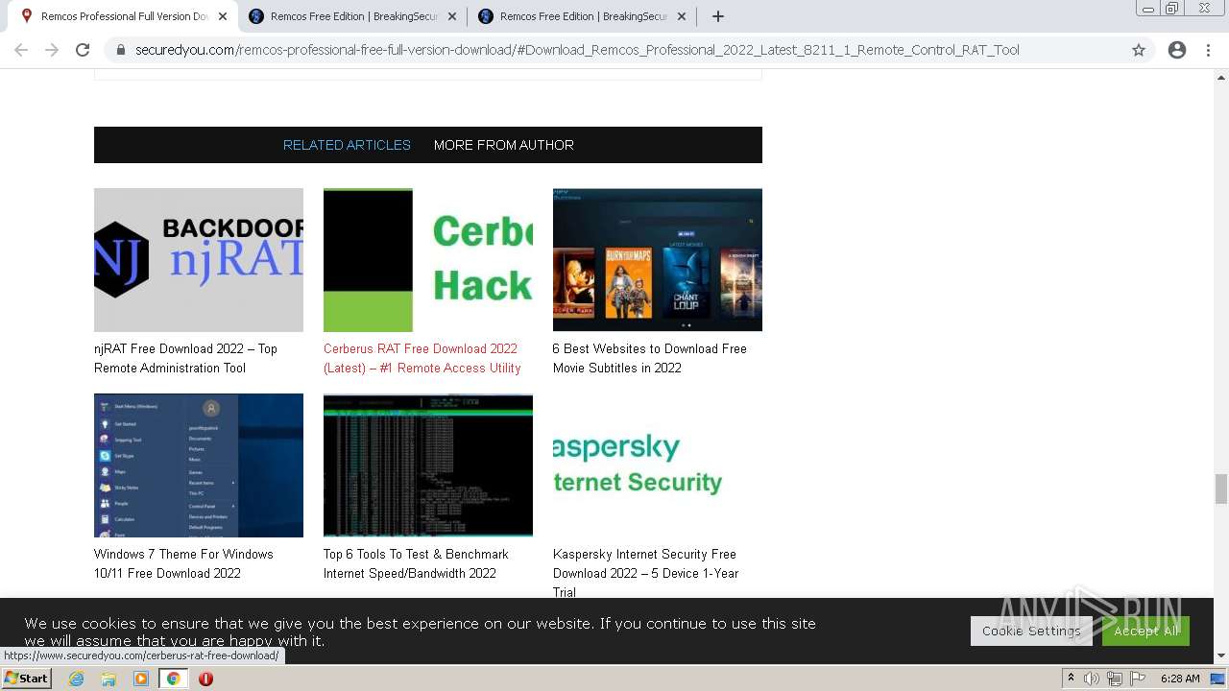Close the third Remcos Free Edition tab

682,16
